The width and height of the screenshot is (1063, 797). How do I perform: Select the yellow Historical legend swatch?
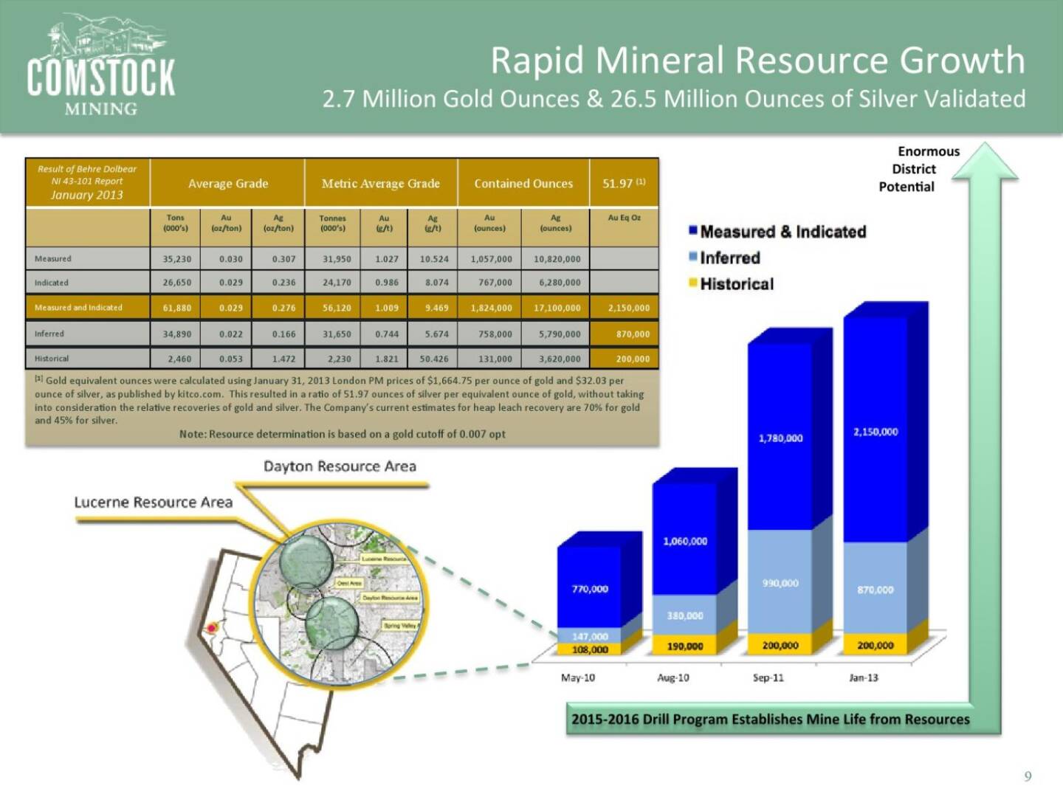tap(692, 283)
